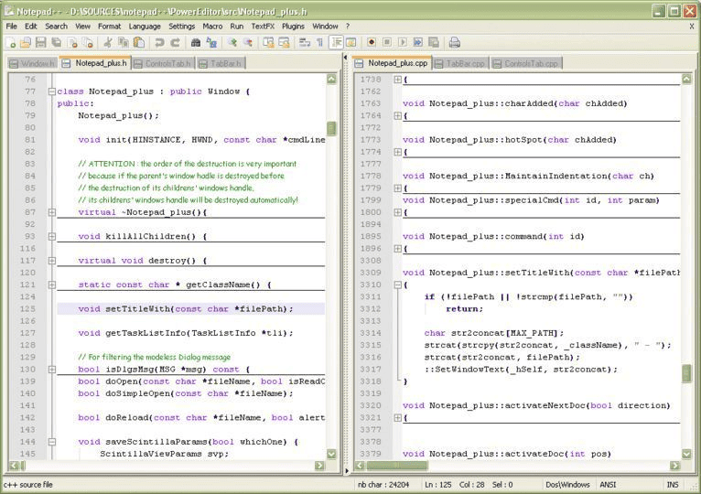Play back the recorded macro
This screenshot has height=494, width=701.
(x=403, y=42)
